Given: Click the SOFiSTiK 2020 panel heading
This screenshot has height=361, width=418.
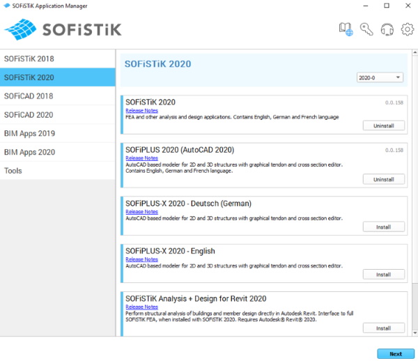Looking at the screenshot, I should point(158,64).
